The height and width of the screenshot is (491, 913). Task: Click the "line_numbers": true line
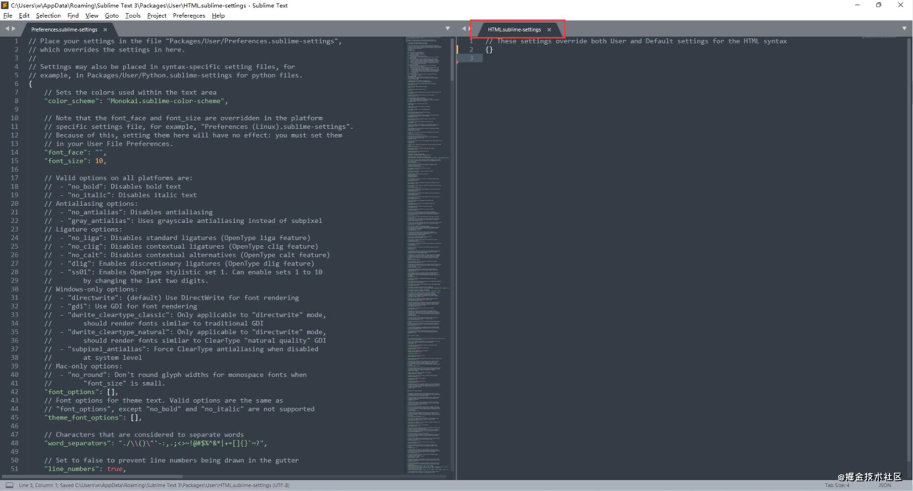(85, 469)
